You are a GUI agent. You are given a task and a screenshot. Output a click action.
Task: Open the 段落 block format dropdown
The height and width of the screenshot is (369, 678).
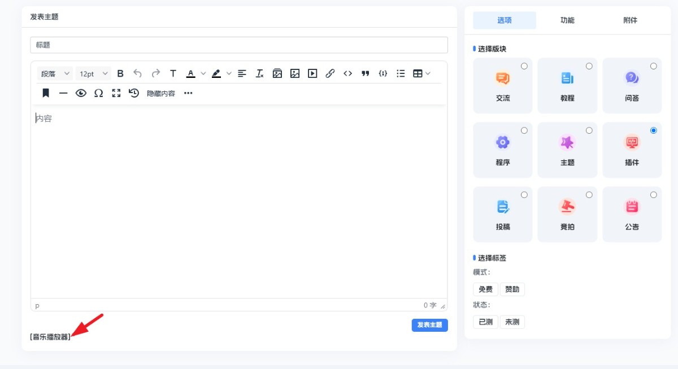coord(55,73)
